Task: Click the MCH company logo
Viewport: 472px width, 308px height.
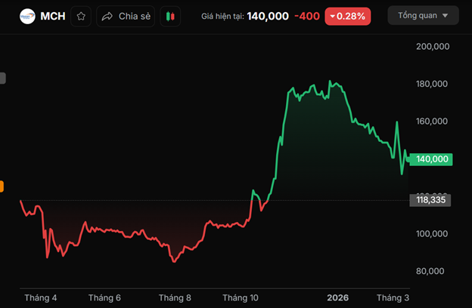Action: (27, 16)
